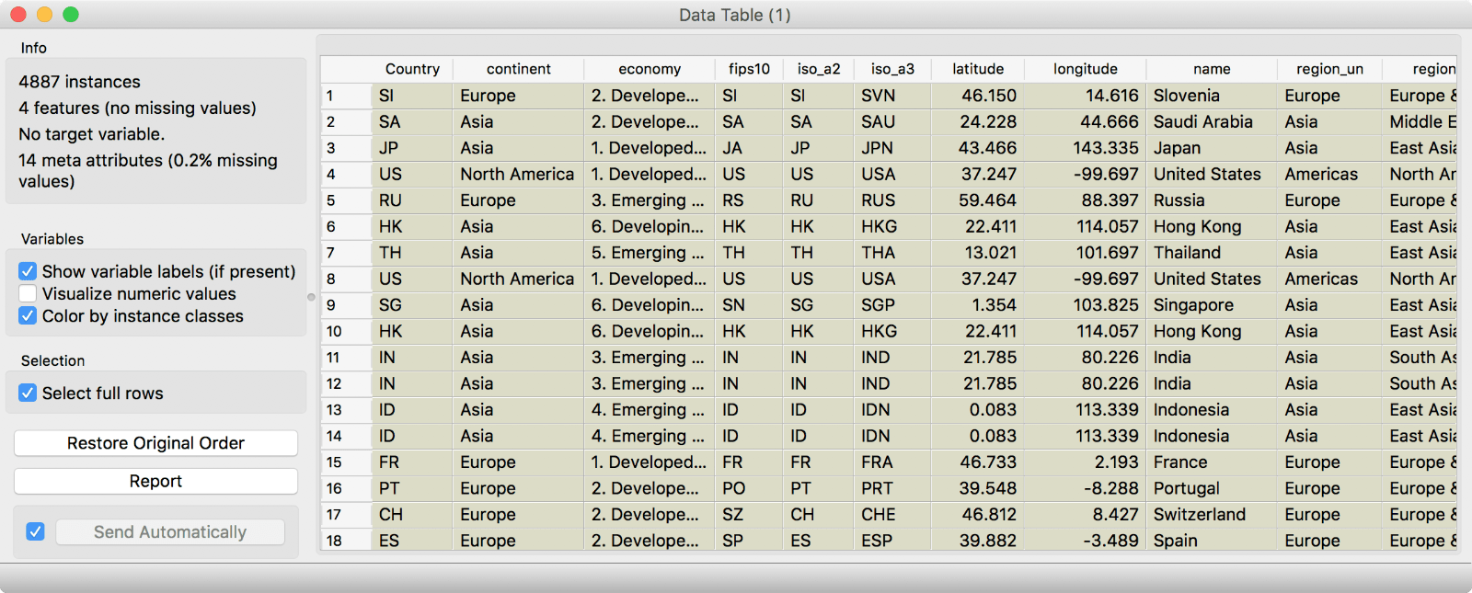Click latitude value 13.021
This screenshot has height=593, width=1472.
(x=978, y=253)
